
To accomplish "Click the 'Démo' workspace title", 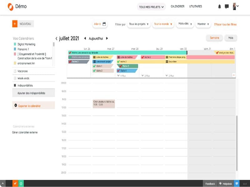I will click(21, 6).
